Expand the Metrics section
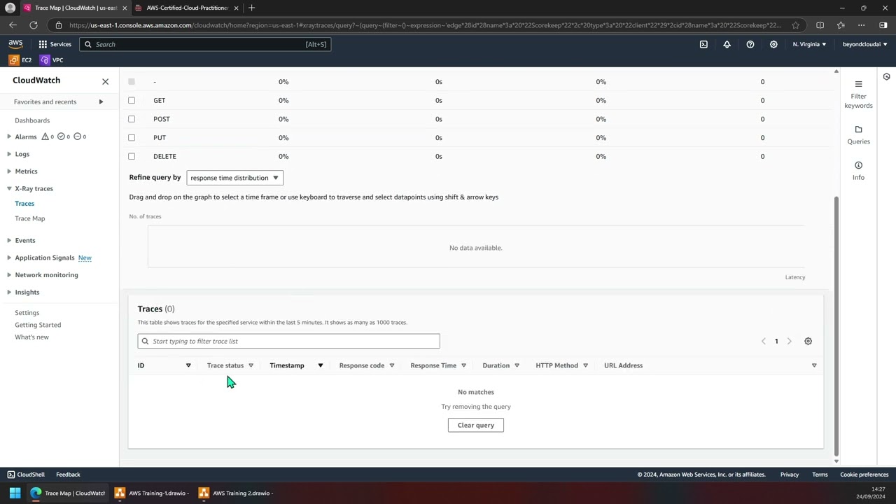The width and height of the screenshot is (896, 504). [9, 171]
